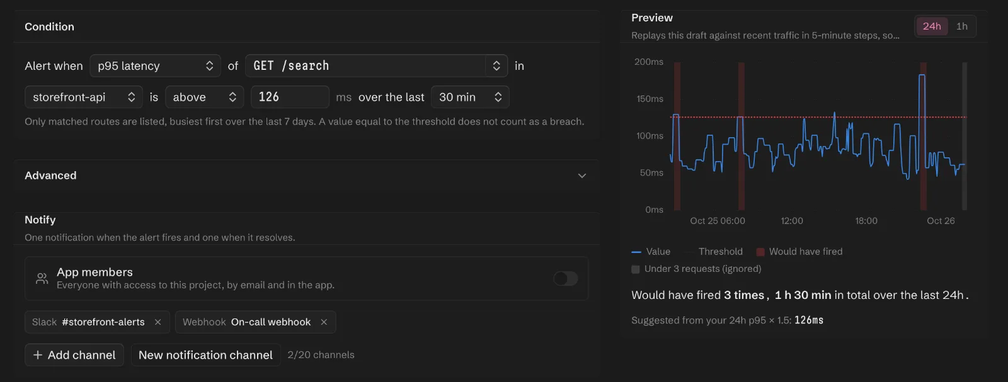The height and width of the screenshot is (382, 1008).
Task: Click the plus icon on Add channel
Action: tap(38, 355)
